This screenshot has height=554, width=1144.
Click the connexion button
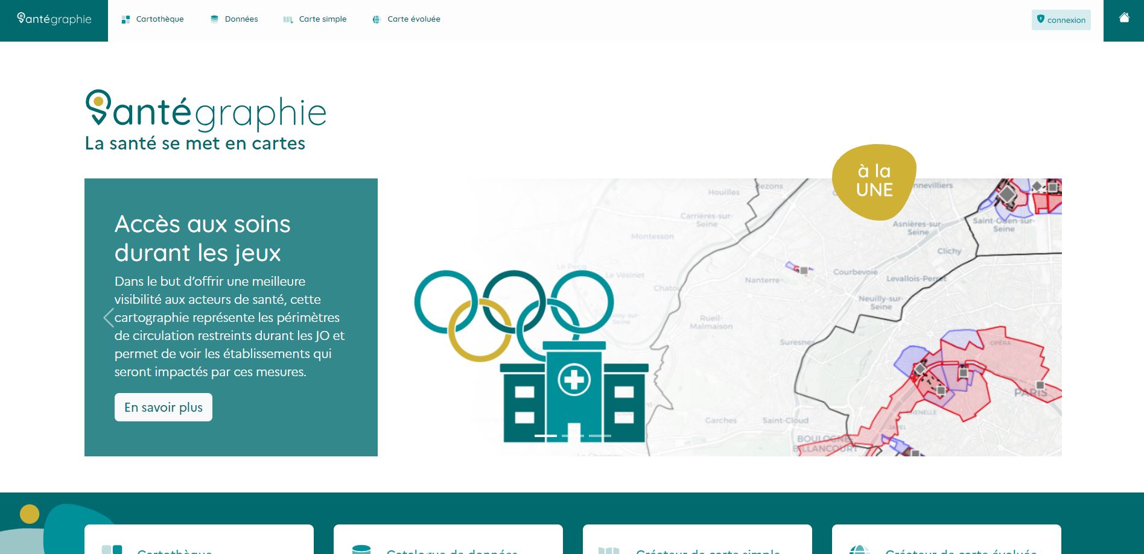(x=1061, y=20)
